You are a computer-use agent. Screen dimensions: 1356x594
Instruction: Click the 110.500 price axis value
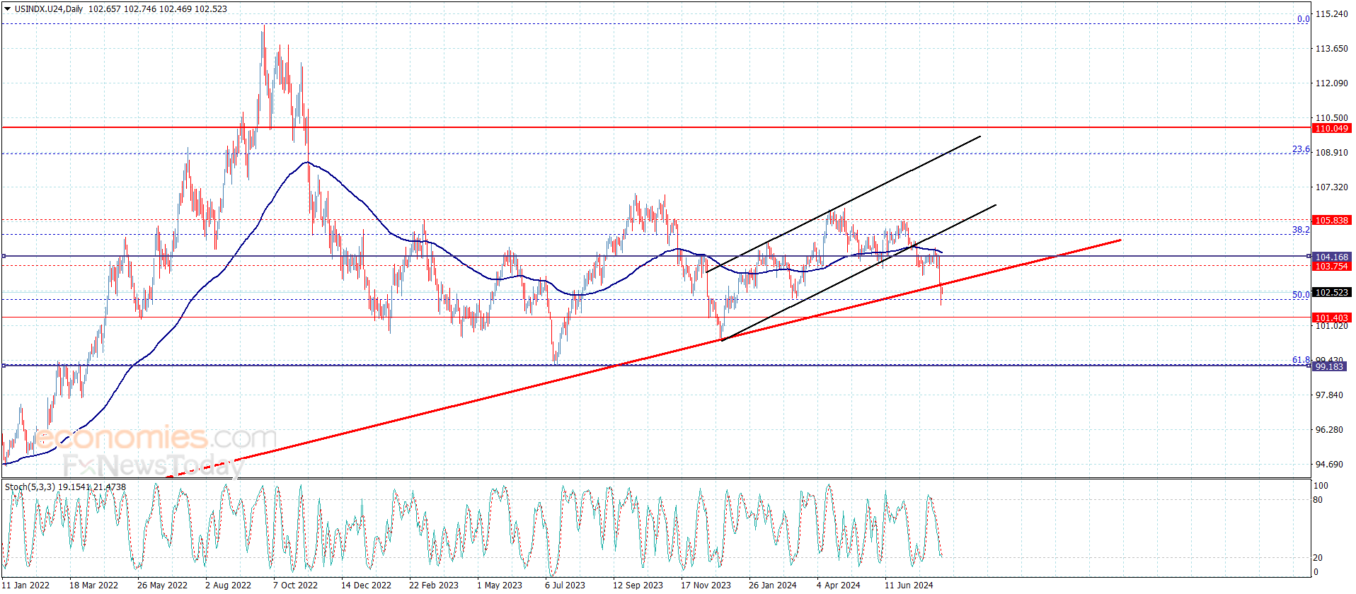(x=1331, y=117)
